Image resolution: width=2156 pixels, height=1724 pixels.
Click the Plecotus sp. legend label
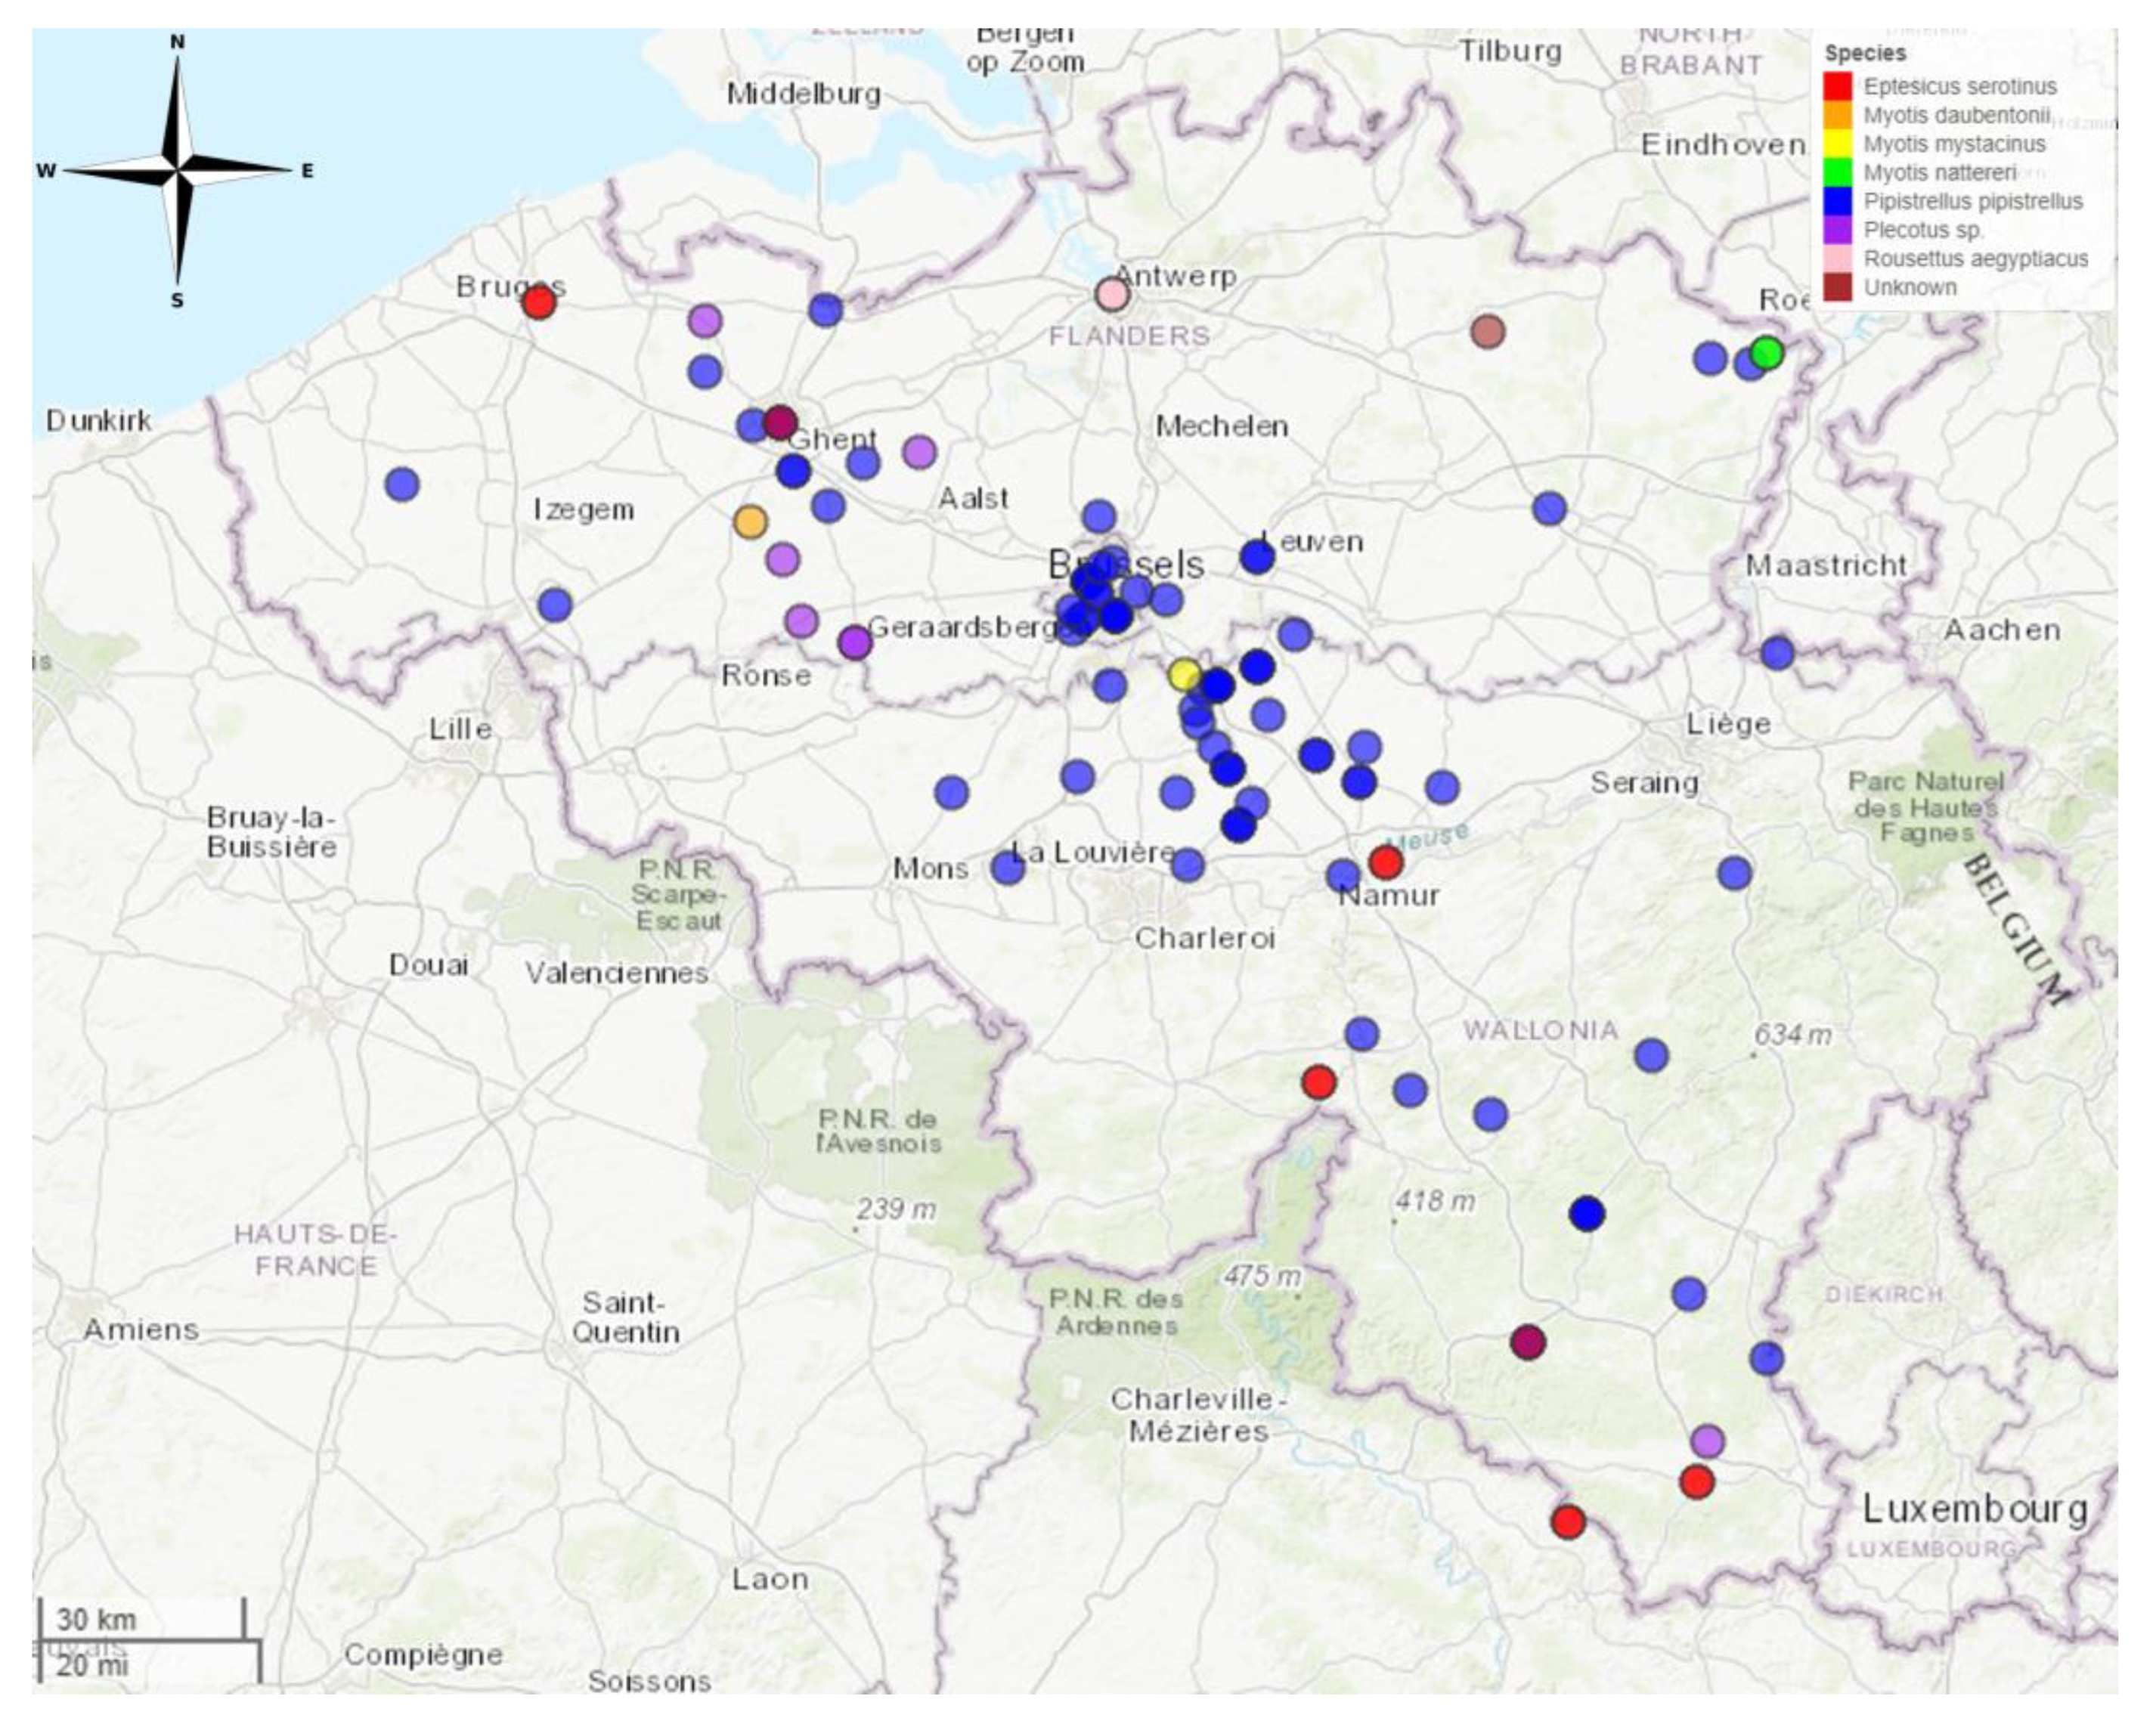pos(1923,230)
